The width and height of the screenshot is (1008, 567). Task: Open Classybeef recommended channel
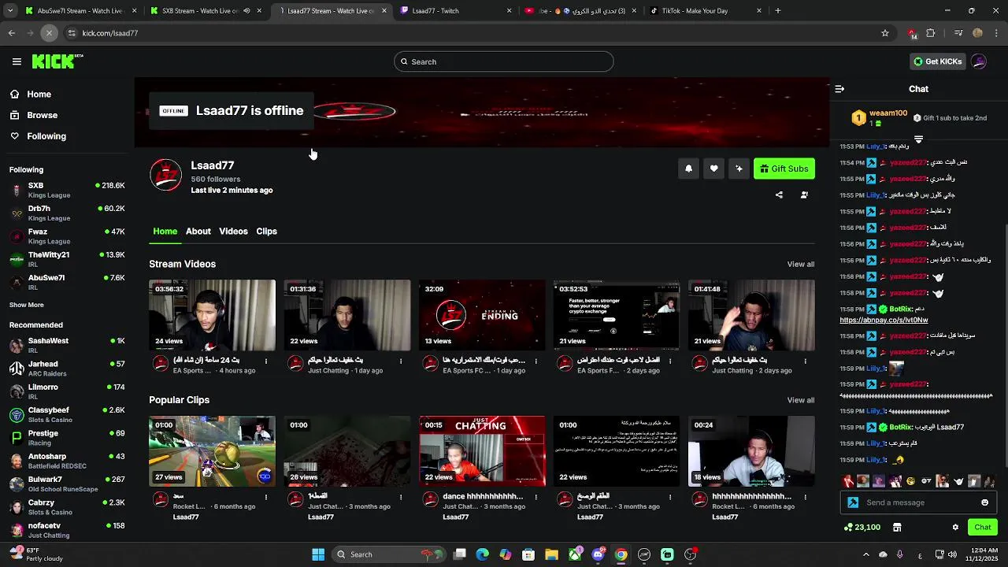pos(67,414)
